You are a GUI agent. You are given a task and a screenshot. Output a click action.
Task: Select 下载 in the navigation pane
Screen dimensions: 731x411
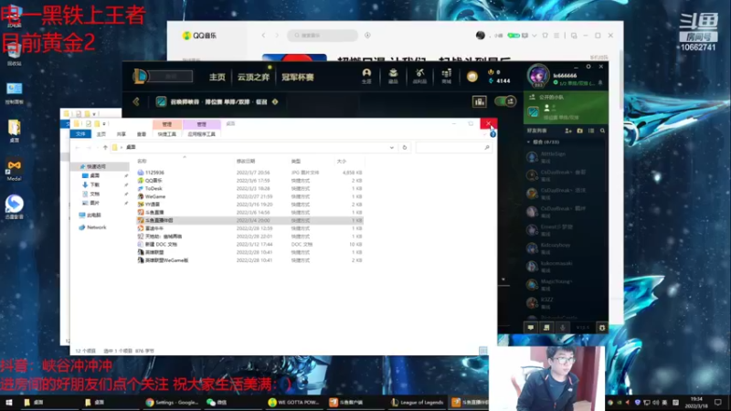coord(95,184)
